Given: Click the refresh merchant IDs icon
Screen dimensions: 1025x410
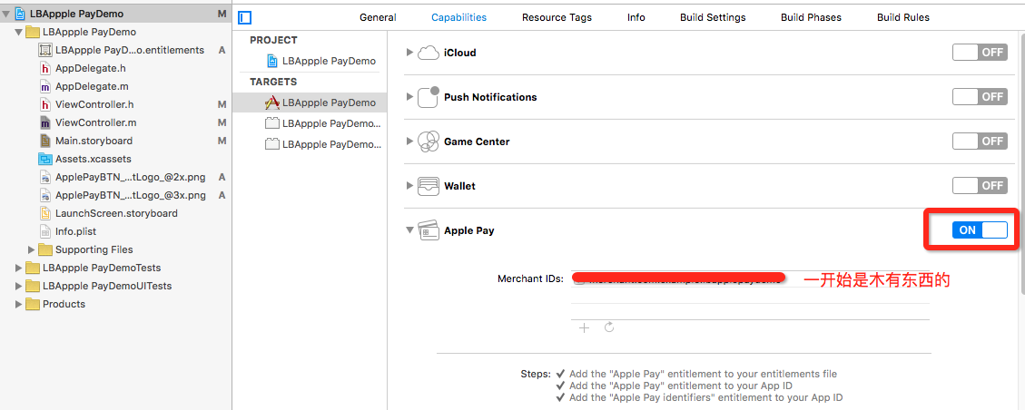Looking at the screenshot, I should point(609,327).
